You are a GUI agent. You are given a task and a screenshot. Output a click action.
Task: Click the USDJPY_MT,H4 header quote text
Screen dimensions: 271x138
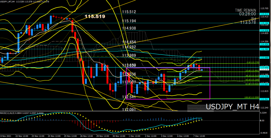coord(25,1)
